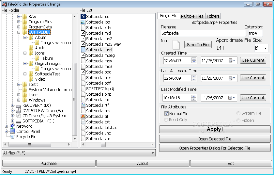
Task: Click the file list horizontal scrollbar thumb
Action: pos(103,144)
